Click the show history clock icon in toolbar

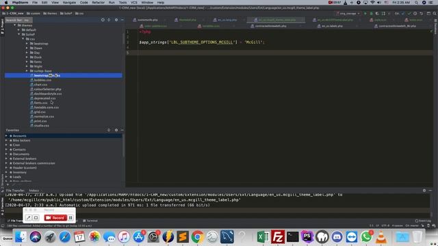[x=415, y=14]
